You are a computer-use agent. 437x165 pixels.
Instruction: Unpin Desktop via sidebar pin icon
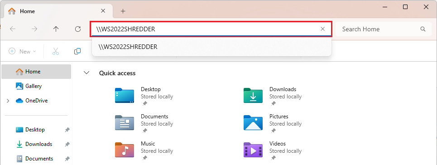pos(67,130)
